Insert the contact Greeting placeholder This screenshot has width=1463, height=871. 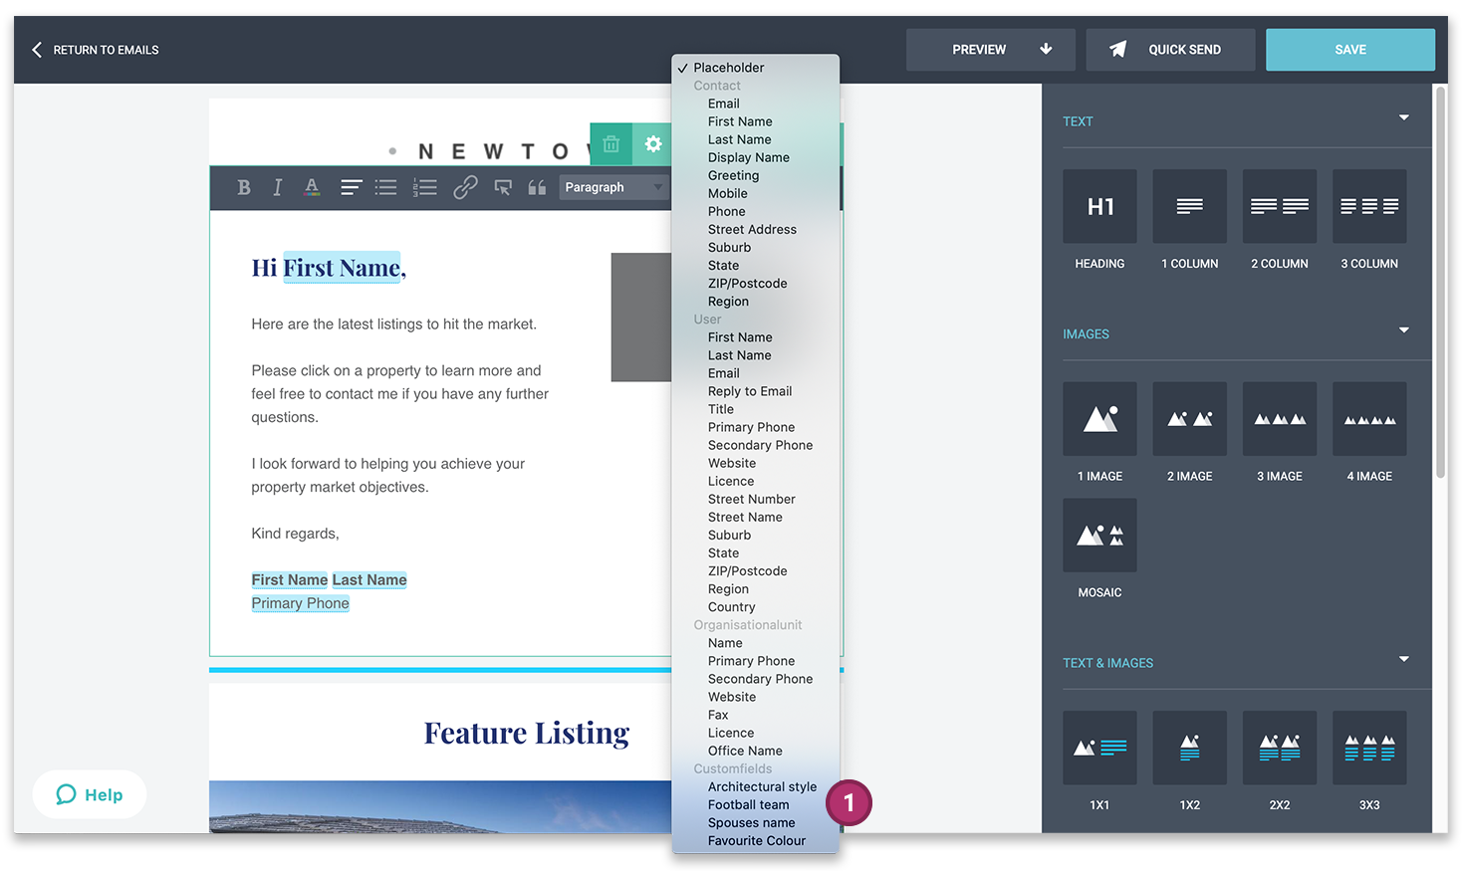[x=733, y=174]
